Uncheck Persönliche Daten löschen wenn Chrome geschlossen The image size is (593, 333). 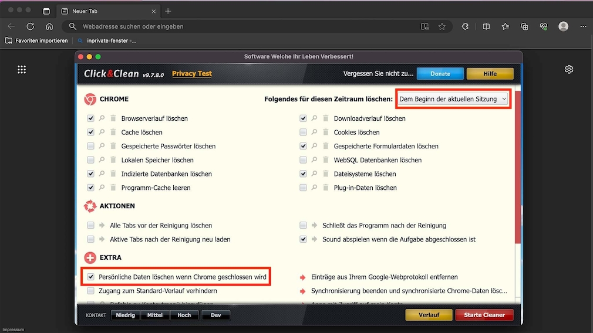point(90,277)
